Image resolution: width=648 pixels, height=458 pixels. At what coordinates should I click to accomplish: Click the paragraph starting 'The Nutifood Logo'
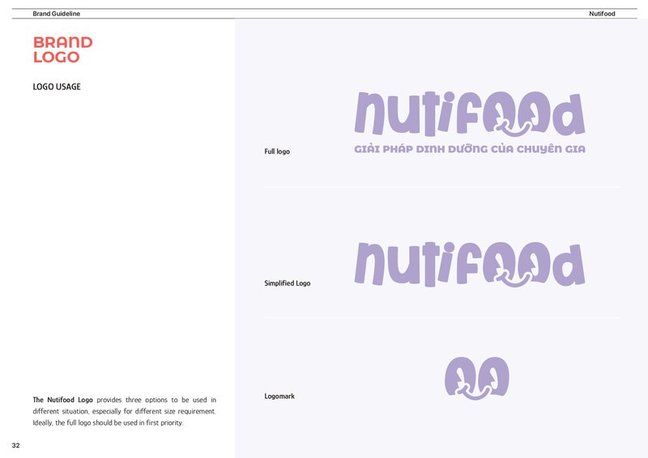coord(125,411)
